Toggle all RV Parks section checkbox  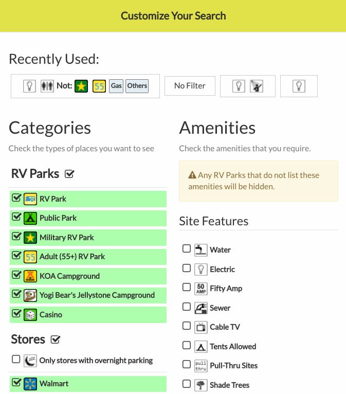coord(69,174)
